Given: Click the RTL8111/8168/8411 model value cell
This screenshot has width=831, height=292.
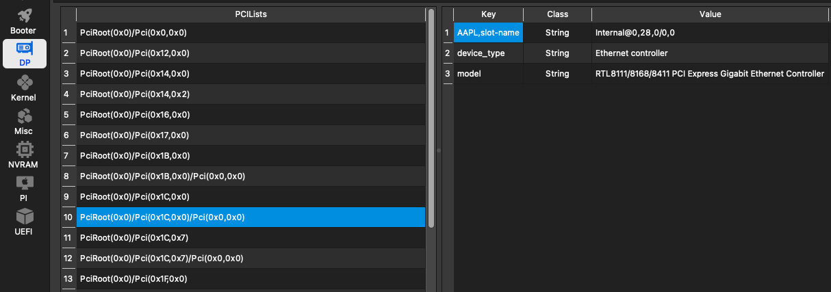Looking at the screenshot, I should pyautogui.click(x=709, y=73).
